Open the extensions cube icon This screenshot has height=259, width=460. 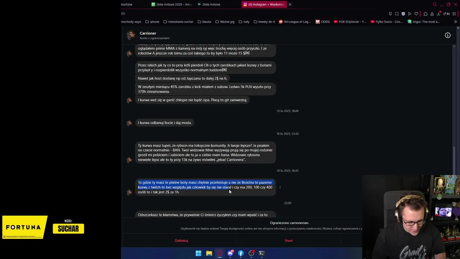click(425, 14)
